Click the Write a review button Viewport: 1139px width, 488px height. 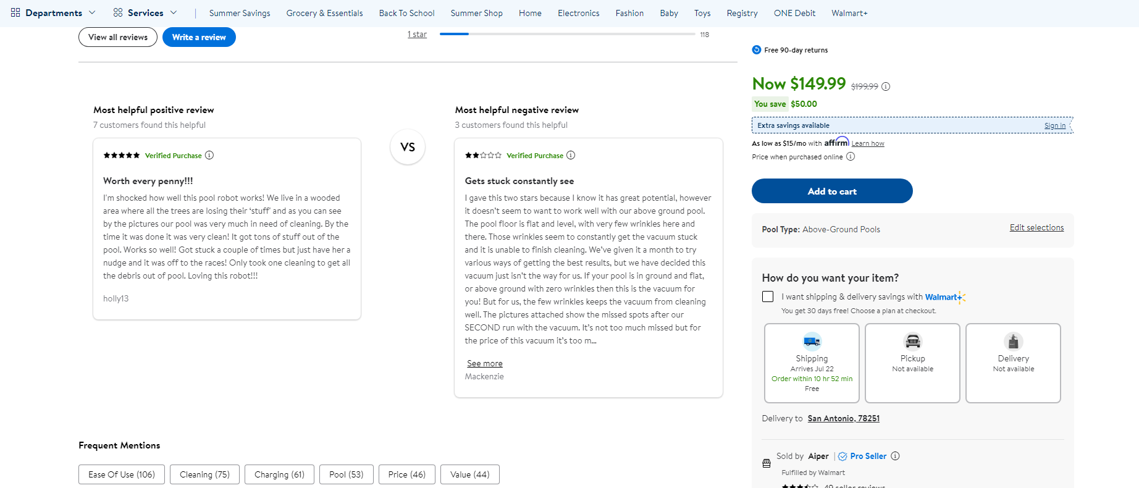tap(199, 37)
